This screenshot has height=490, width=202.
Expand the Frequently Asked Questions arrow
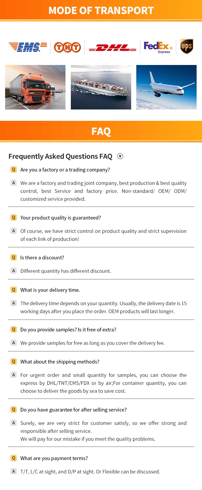pos(120,156)
